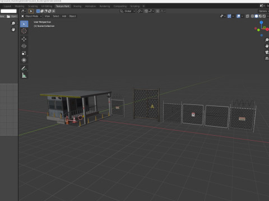Open the Options dropdown
This screenshot has width=269, height=201.
coord(263,11)
